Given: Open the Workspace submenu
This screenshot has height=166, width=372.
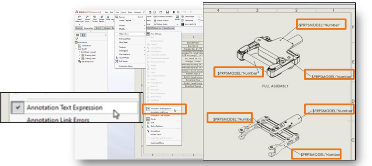Looking at the screenshot, I should [x=130, y=51].
